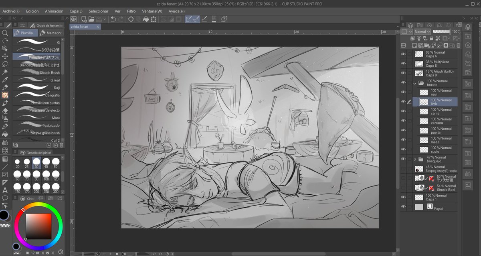The width and height of the screenshot is (481, 256).
Task: Select the Plumilla sub tool group
Action: [x=25, y=33]
